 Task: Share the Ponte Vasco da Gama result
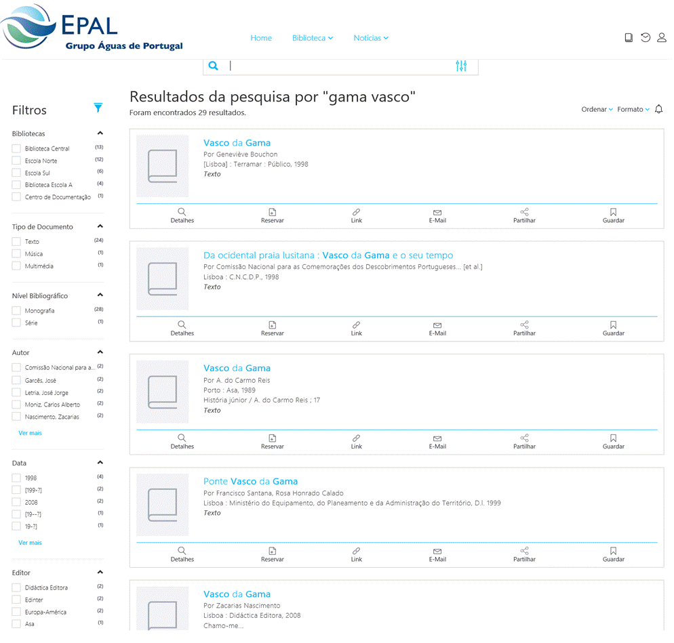pyautogui.click(x=524, y=554)
